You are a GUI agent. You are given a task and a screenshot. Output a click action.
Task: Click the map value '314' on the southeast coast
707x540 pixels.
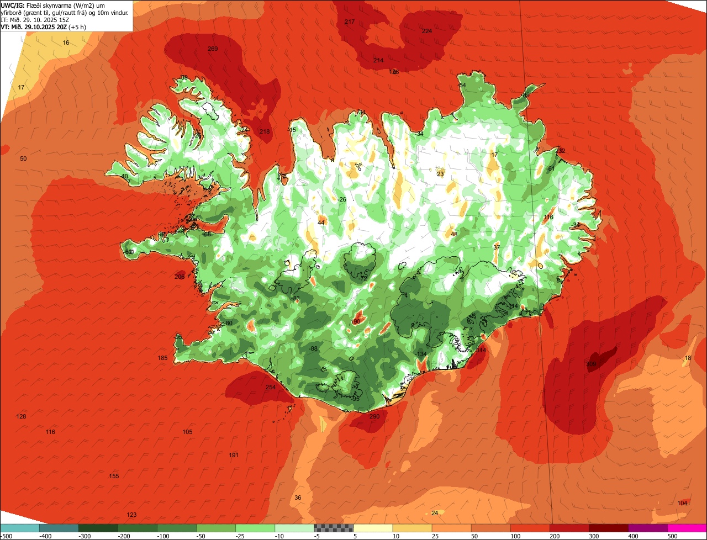(481, 350)
